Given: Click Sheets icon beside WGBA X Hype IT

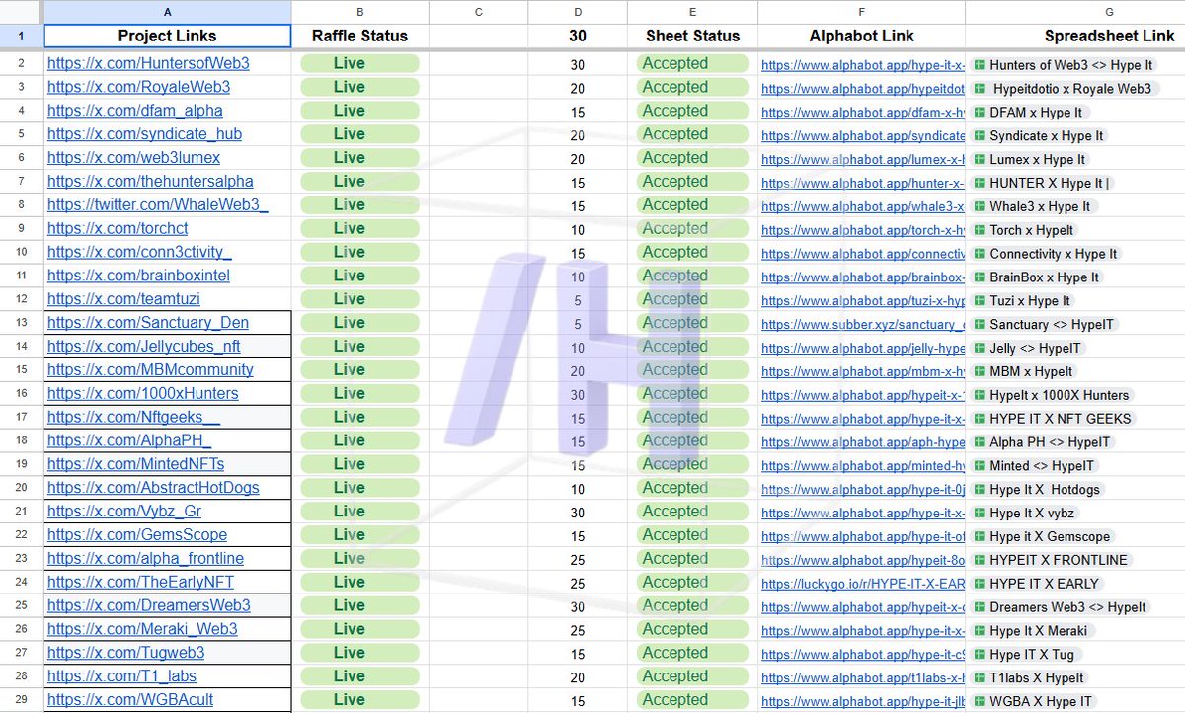Looking at the screenshot, I should [x=979, y=701].
